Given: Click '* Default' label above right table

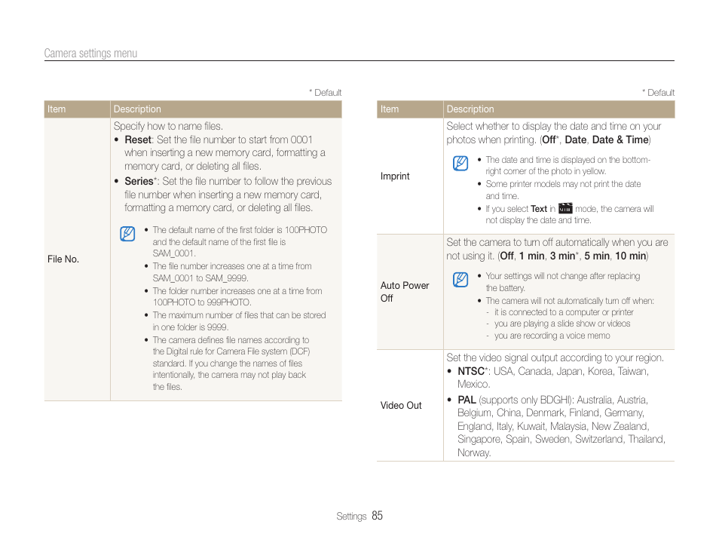Looking at the screenshot, I should point(658,93).
